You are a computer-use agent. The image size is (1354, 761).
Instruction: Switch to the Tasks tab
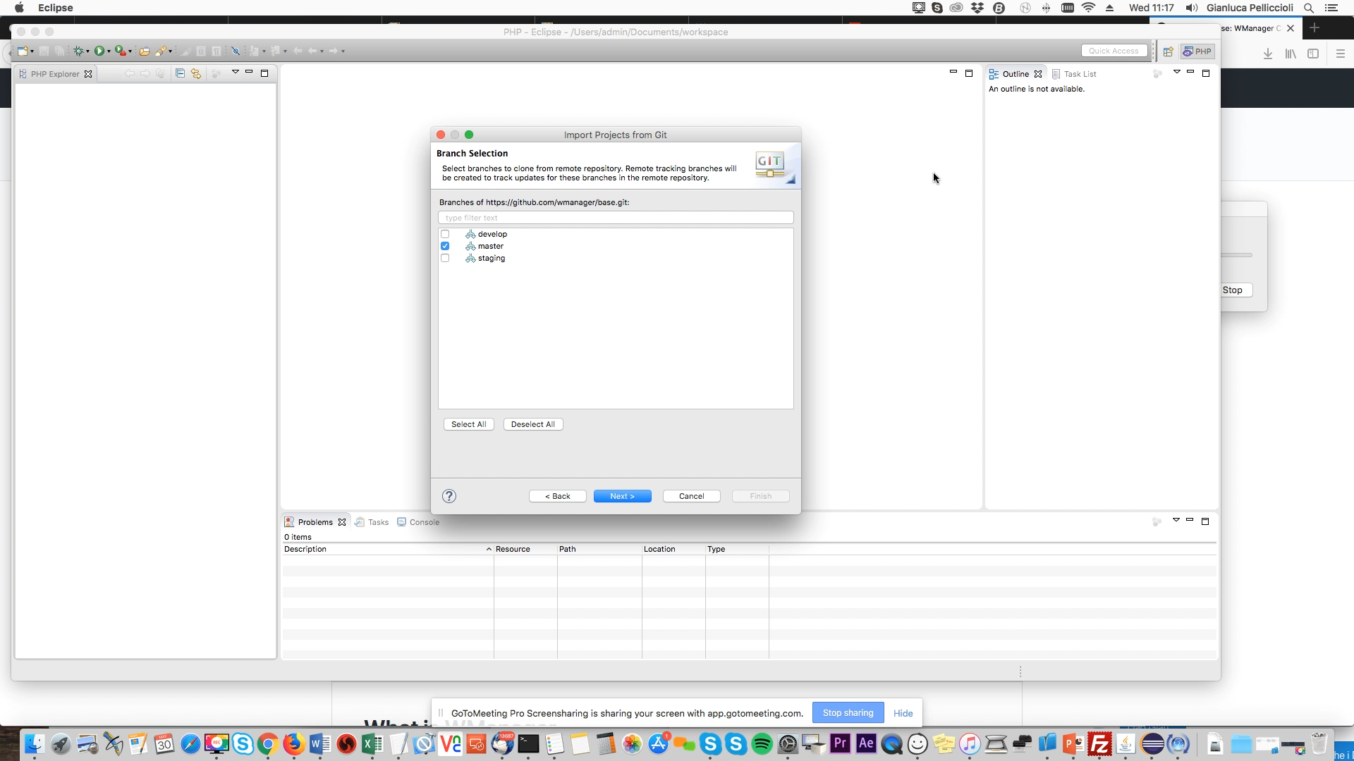[378, 522]
